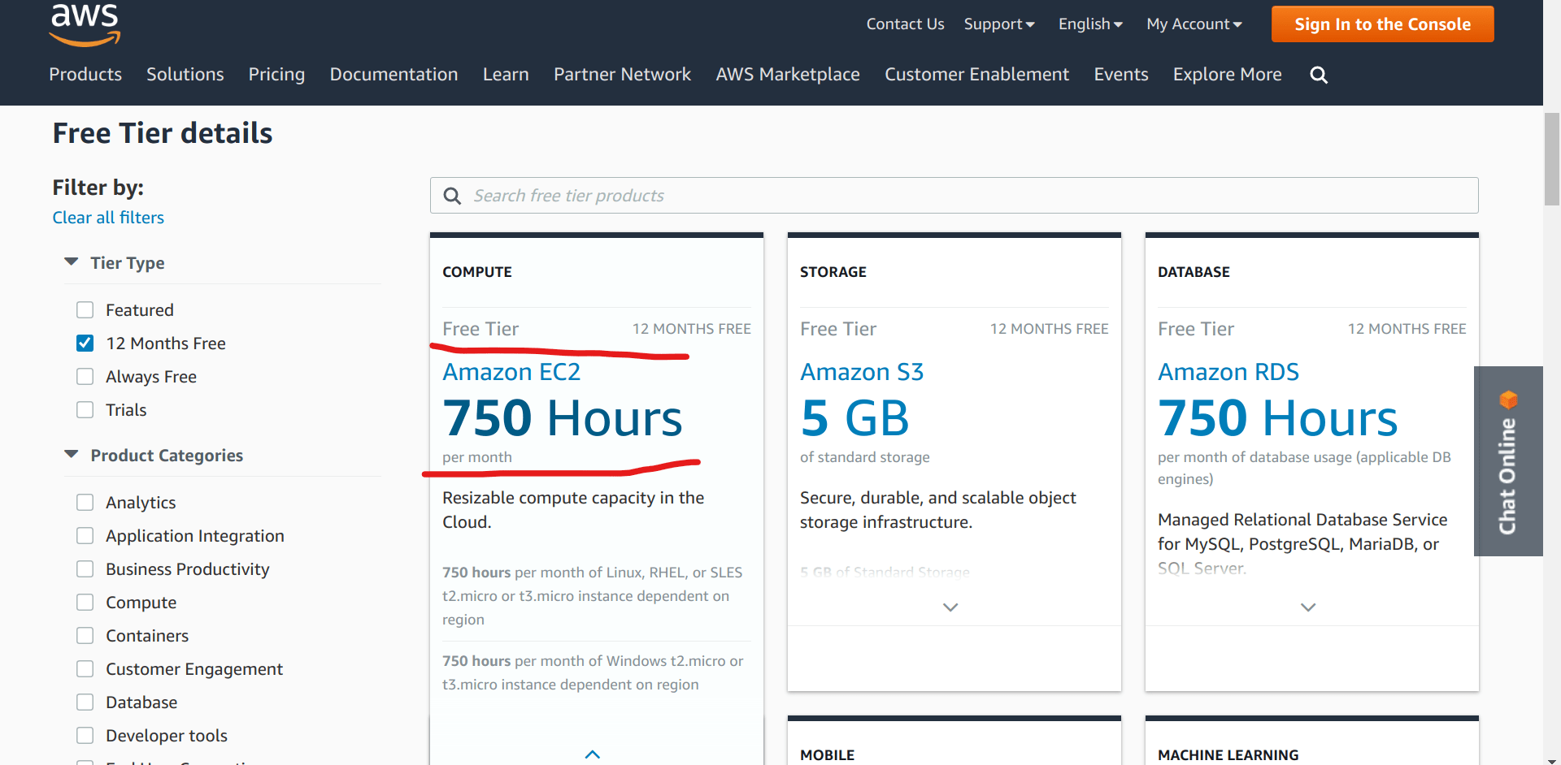The image size is (1561, 765).
Task: Collapse the Amazon EC2 card details
Action: point(593,754)
